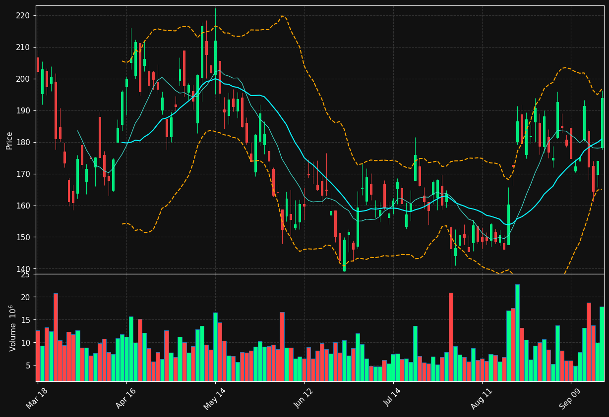Viewport: 609px width, 417px height.
Task: Click the 'Aug 11' date label
Action: 482,398
